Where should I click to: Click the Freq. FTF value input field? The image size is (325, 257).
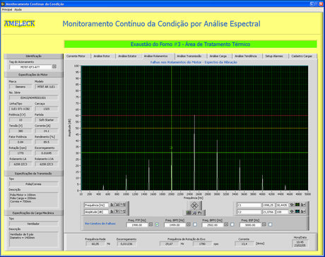click(x=137, y=225)
